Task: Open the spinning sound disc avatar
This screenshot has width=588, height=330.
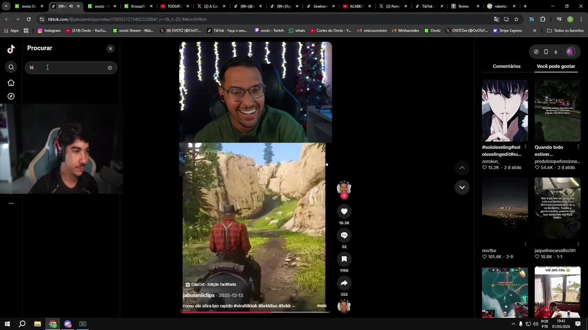Action: click(344, 306)
